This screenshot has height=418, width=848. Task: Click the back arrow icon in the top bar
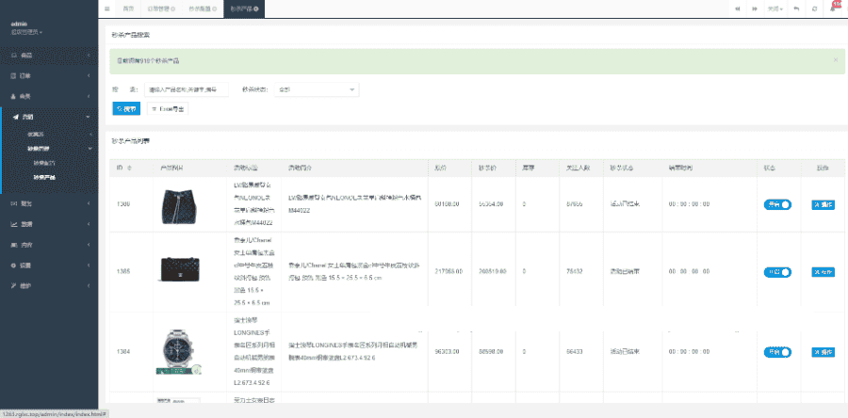click(x=796, y=8)
